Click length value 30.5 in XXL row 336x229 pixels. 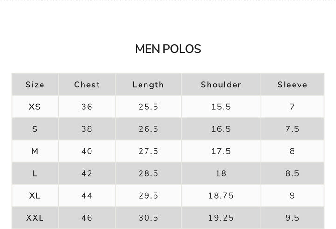pyautogui.click(x=148, y=218)
